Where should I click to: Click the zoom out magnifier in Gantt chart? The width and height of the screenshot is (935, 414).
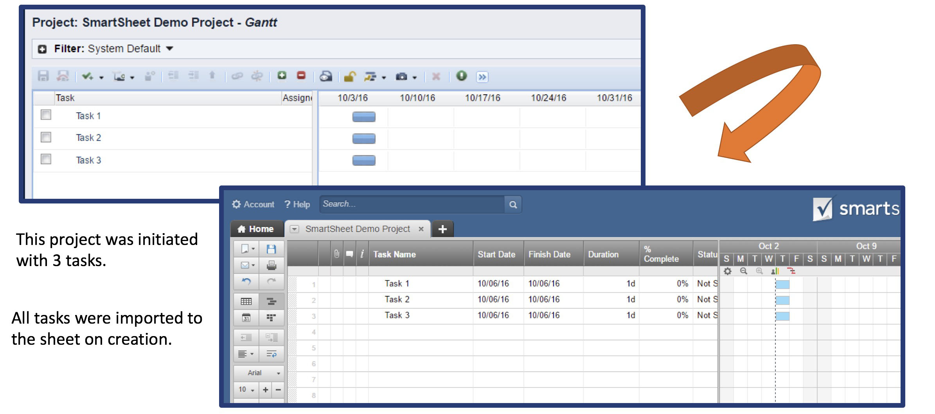point(743,271)
